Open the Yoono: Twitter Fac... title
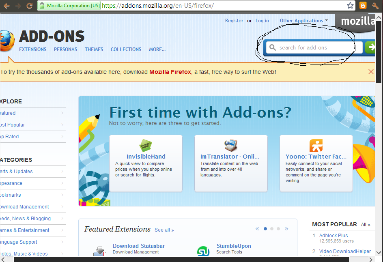 (x=316, y=156)
